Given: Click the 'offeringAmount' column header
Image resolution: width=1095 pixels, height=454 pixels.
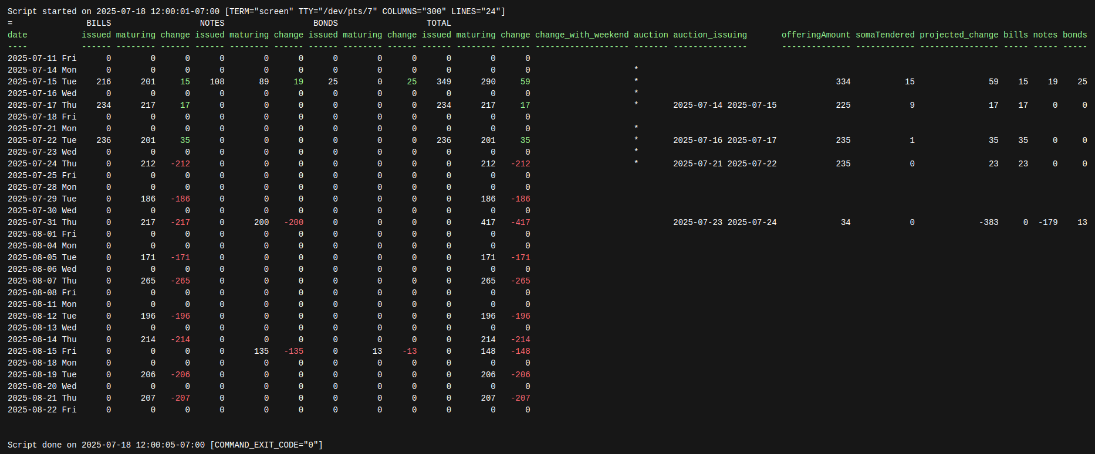Looking at the screenshot, I should (816, 35).
